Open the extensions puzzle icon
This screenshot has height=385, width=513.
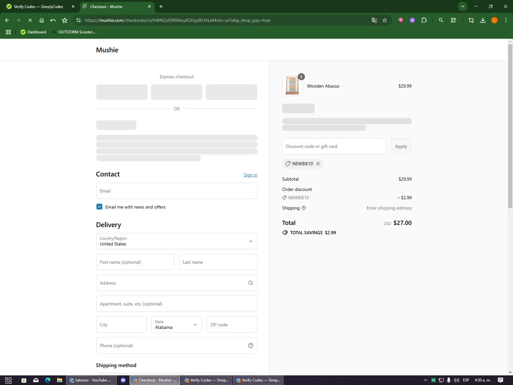click(x=424, y=20)
